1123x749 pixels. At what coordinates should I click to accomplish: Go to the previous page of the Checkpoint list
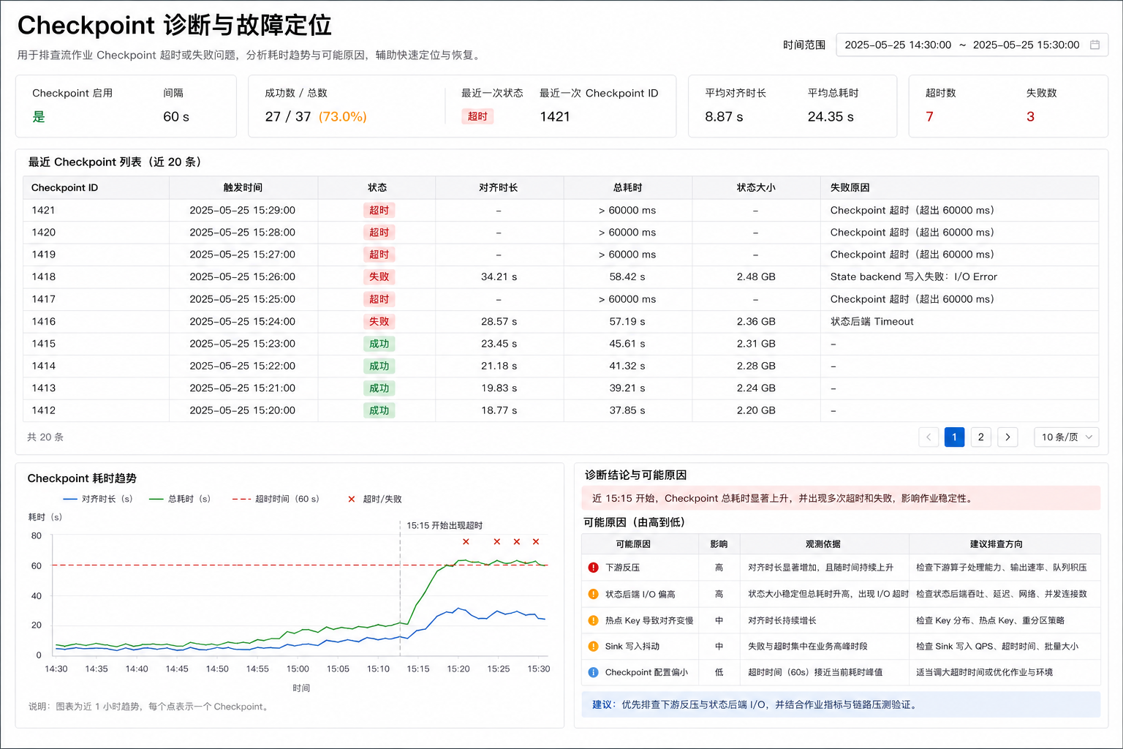click(929, 437)
